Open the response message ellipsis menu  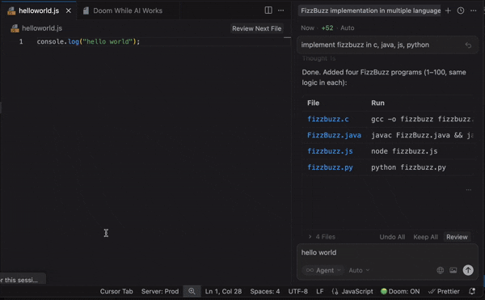[x=469, y=189]
